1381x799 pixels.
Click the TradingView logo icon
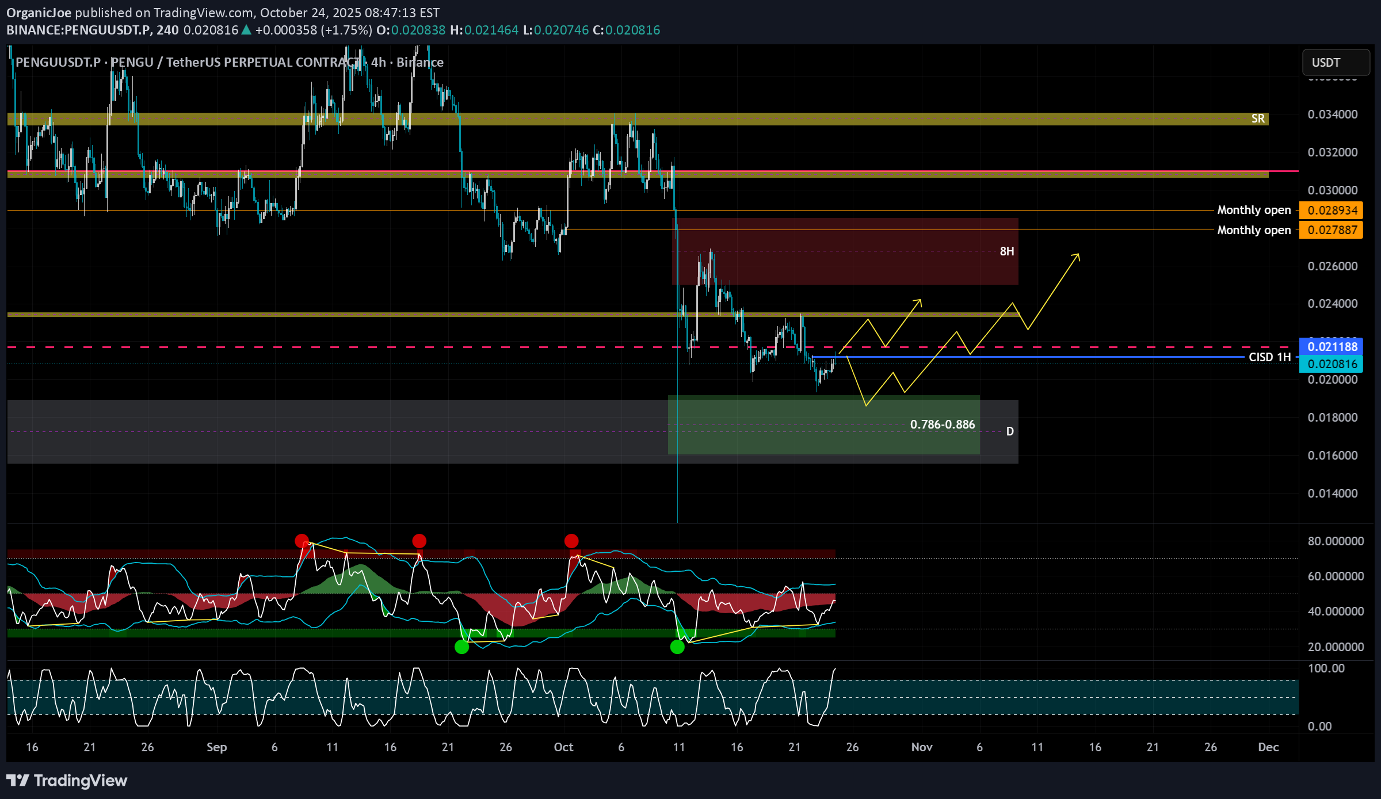point(17,781)
